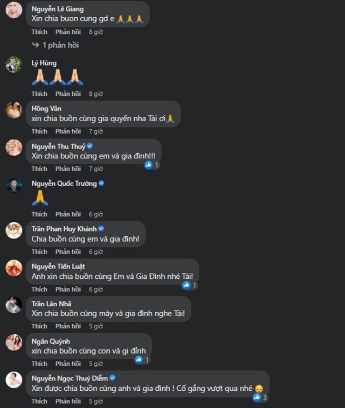Open like reactions on Nguyễn Thu Thuỷ's comment

[x=152, y=165]
